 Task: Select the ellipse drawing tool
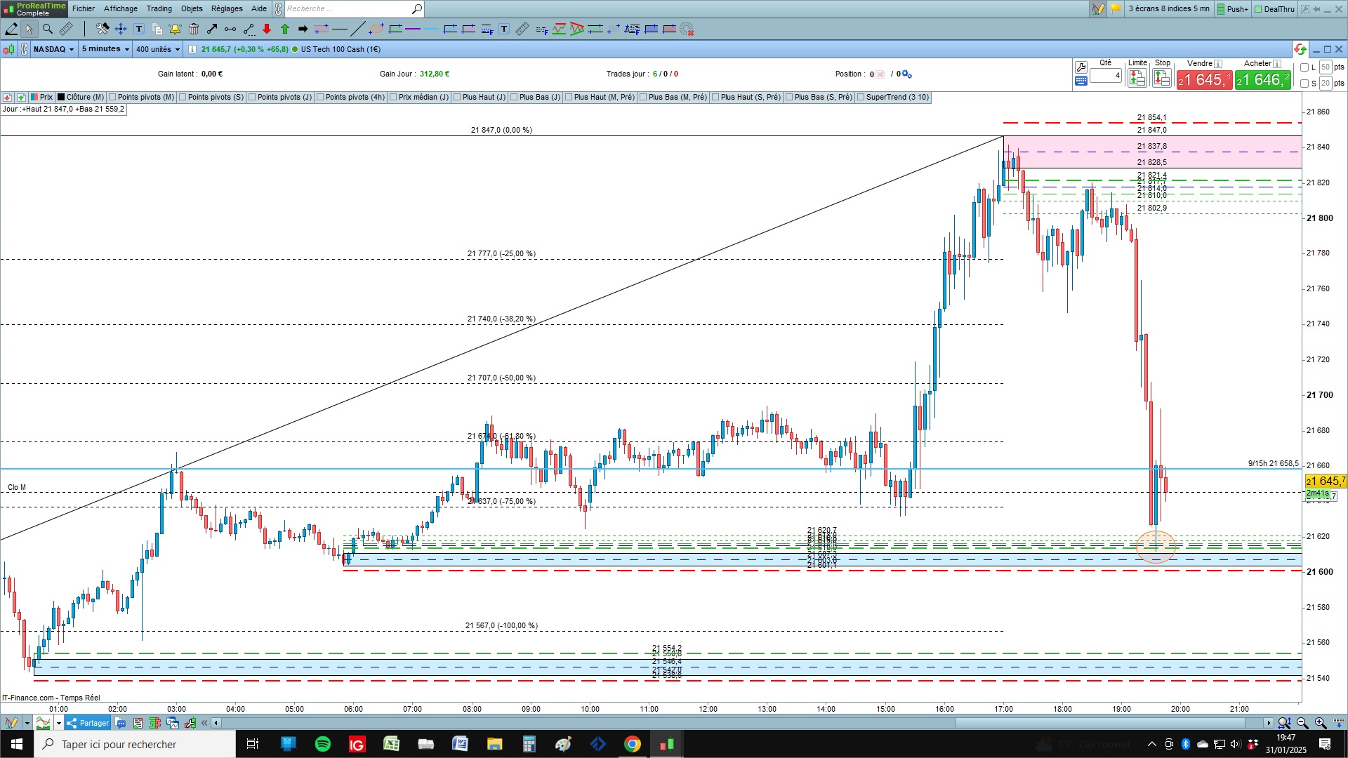pyautogui.click(x=376, y=29)
